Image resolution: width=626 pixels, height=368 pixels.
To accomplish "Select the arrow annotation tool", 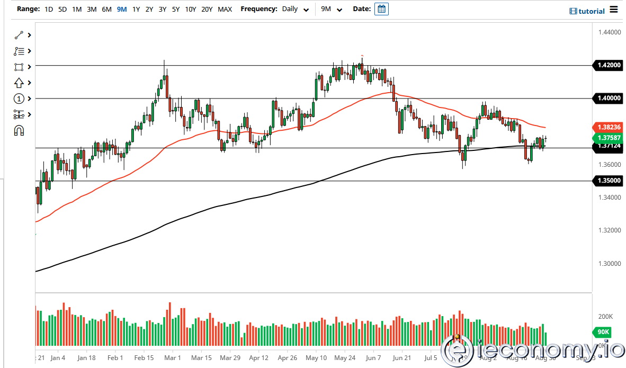I will pos(19,83).
